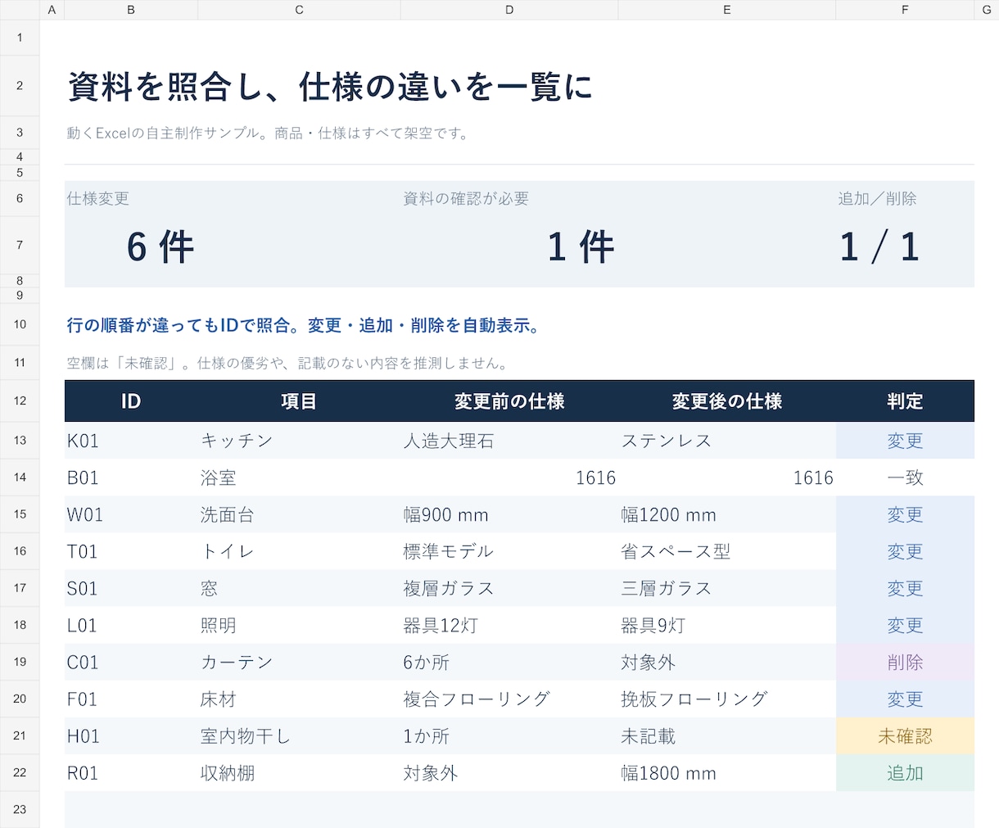Screen dimensions: 999x828
Task: Select the T01 ID cell
Action: pos(131,551)
